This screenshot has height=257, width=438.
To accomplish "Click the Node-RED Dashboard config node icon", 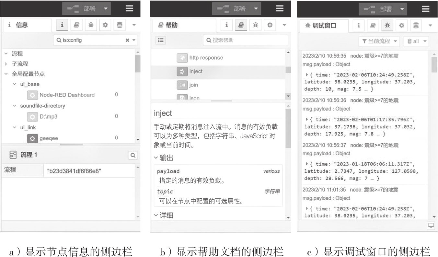I will 32,95.
